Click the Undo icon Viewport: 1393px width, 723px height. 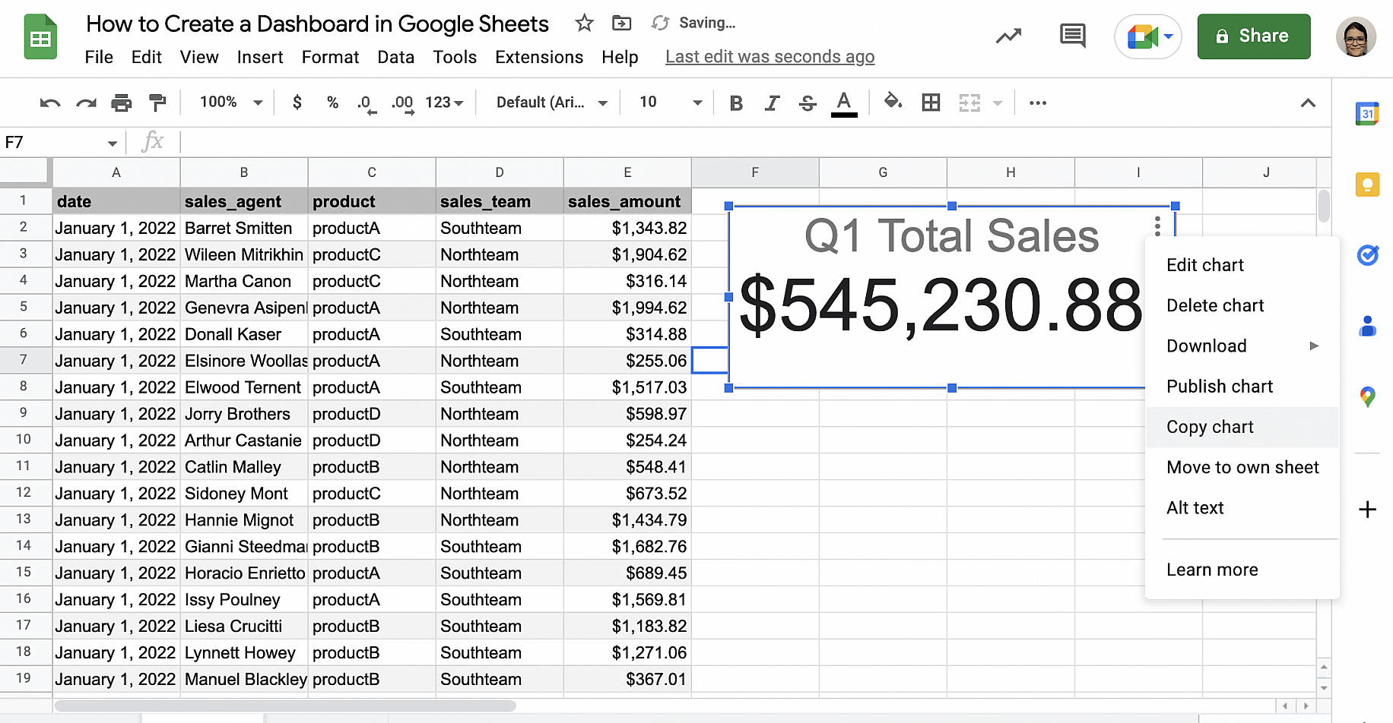[49, 103]
